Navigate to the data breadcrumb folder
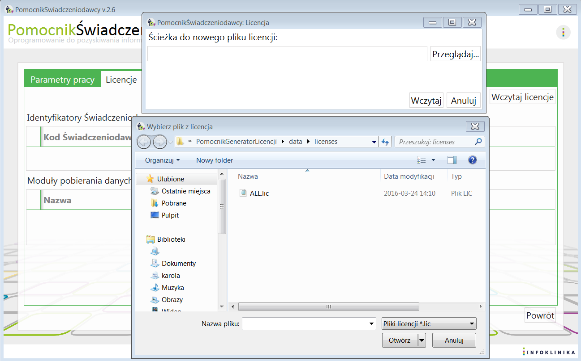This screenshot has width=581, height=361. [x=296, y=142]
